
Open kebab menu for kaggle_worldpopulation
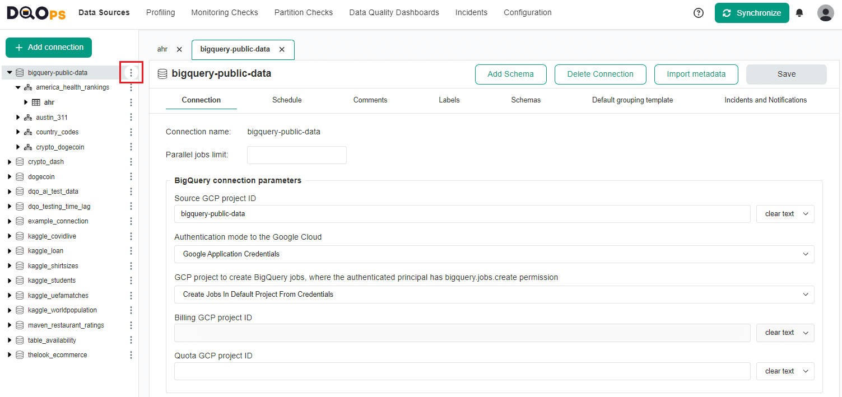(x=131, y=310)
